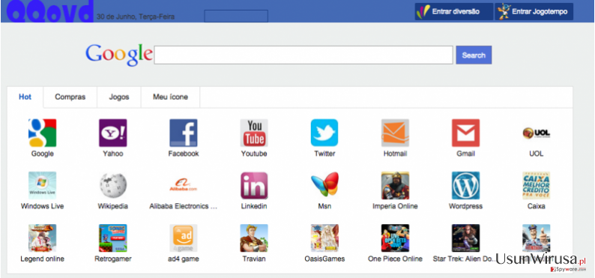Switch to the Compras tab
The height and width of the screenshot is (278, 595).
tap(70, 97)
